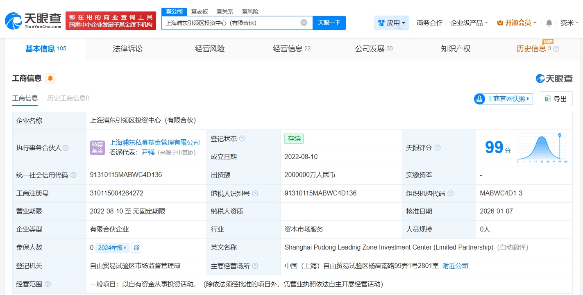Viewport: 583px width, 295px height.
Task: Click help icon beside 天眼评分
Action: [x=437, y=147]
